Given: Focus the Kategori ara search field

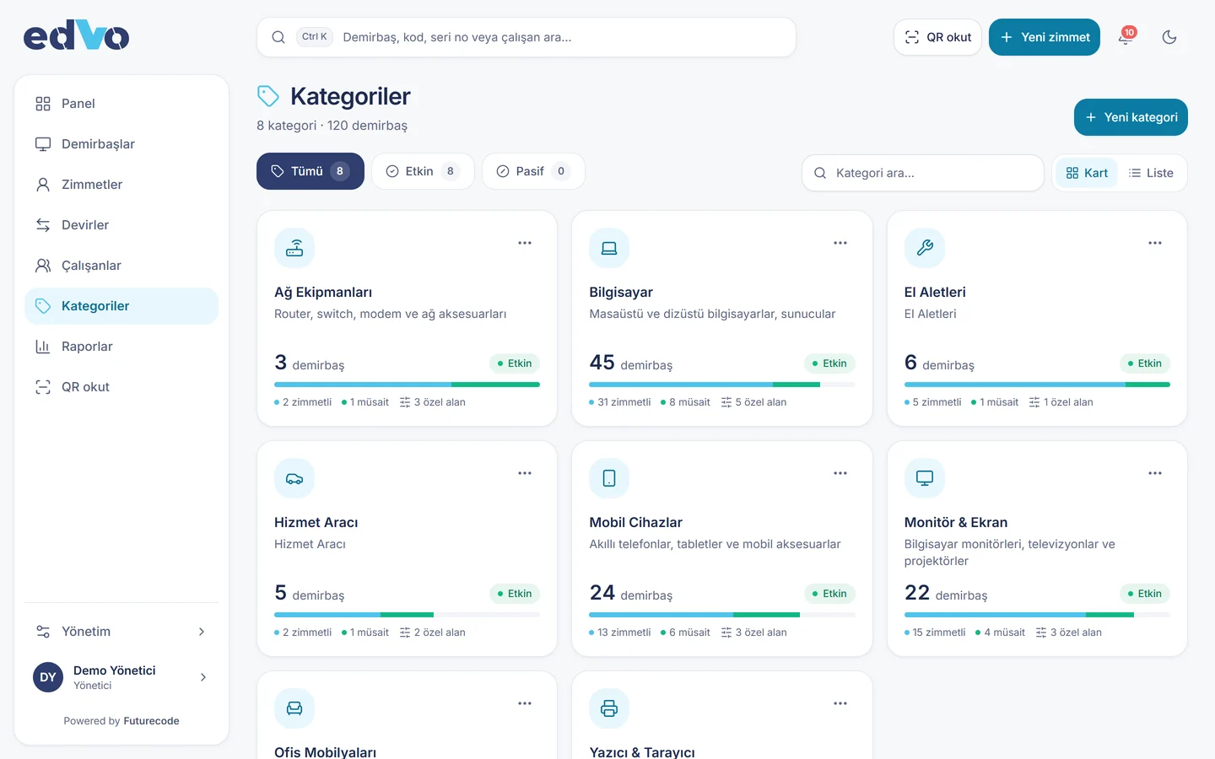Looking at the screenshot, I should [x=923, y=173].
